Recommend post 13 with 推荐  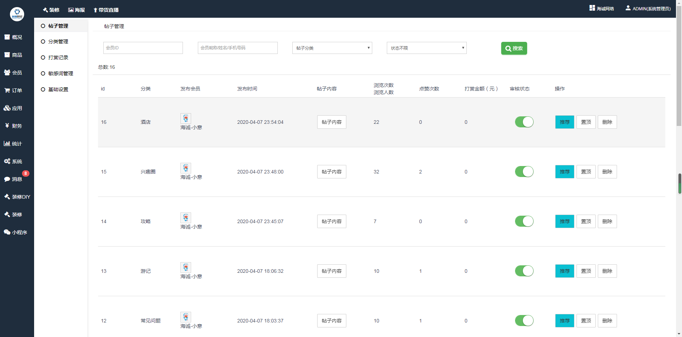click(x=565, y=271)
